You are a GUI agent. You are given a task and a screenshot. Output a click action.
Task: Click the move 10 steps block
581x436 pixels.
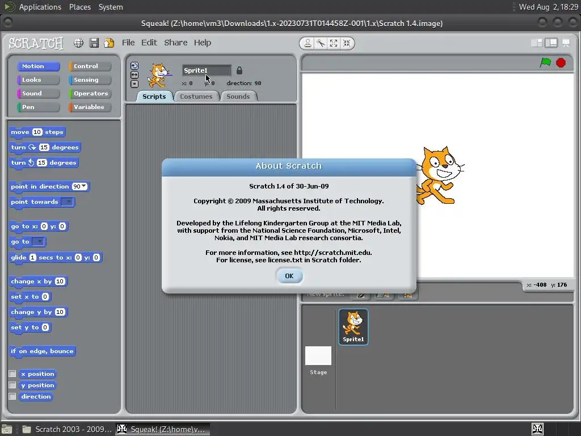(37, 132)
